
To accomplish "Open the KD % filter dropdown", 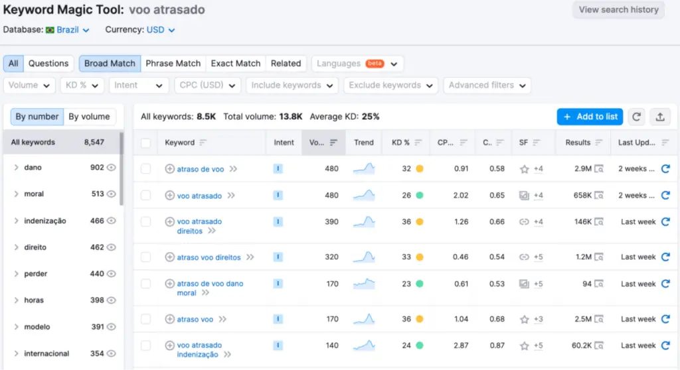I will [x=81, y=86].
